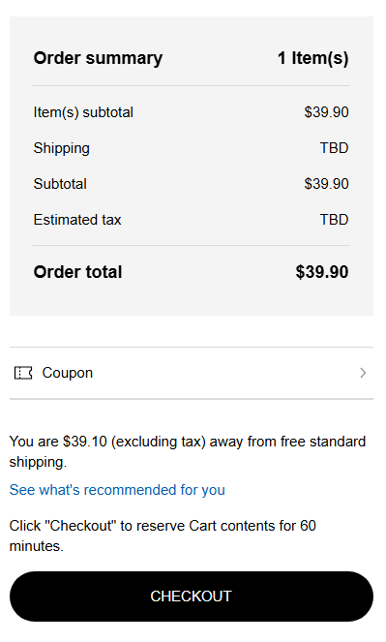Expand the Coupon row chevron arrow
The image size is (386, 642).
(363, 373)
